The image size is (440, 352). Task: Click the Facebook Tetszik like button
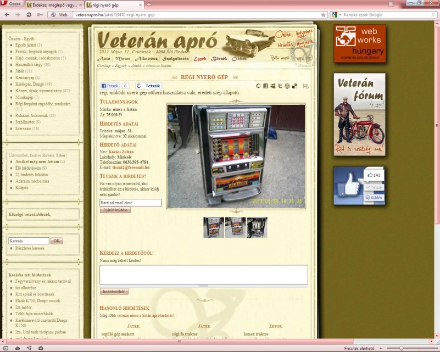[109, 86]
